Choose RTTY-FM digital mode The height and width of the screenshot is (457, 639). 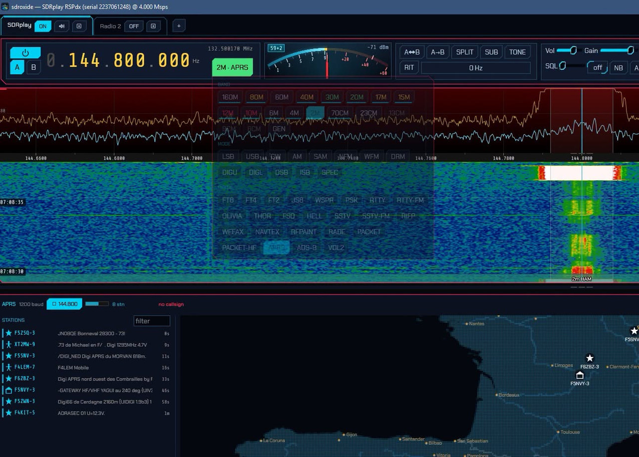(x=410, y=200)
